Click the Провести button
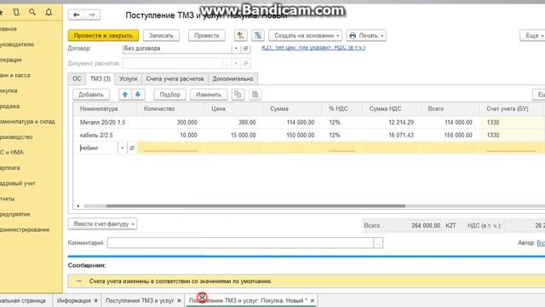The image size is (545, 307). (x=206, y=36)
